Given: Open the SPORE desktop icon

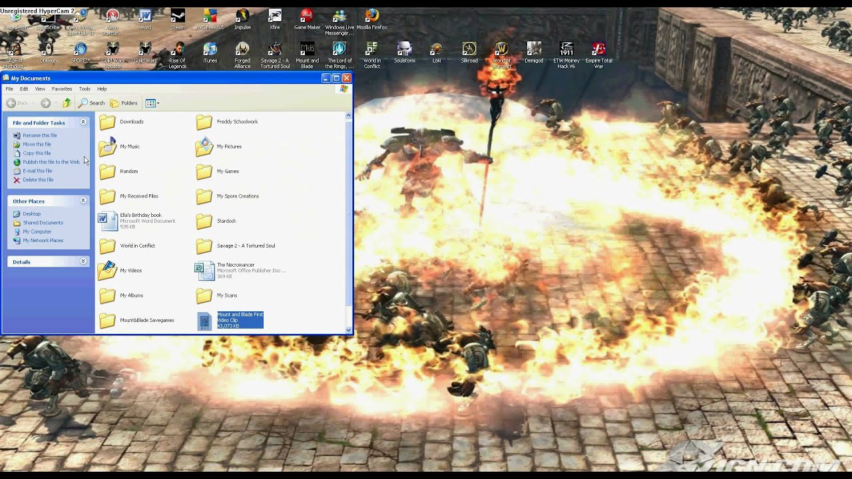Looking at the screenshot, I should 81,53.
